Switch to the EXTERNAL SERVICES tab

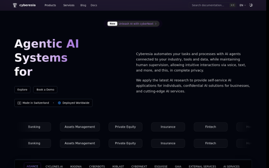point(202,166)
